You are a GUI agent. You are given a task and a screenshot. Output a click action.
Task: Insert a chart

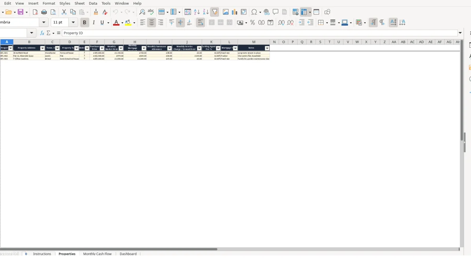click(234, 12)
